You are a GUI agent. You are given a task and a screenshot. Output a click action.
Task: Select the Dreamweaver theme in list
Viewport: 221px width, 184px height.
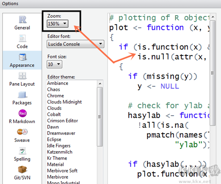60,133
